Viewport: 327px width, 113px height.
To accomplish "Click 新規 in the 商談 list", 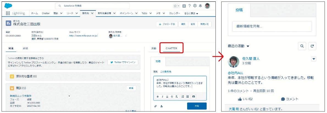I will (x=131, y=88).
